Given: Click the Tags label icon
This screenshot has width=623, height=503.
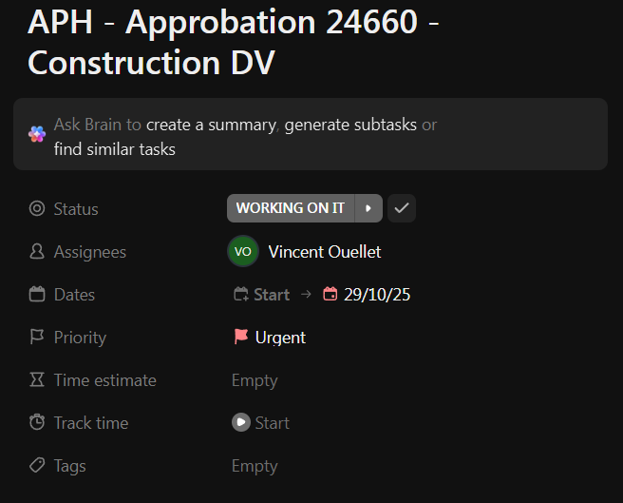Looking at the screenshot, I should click(37, 466).
